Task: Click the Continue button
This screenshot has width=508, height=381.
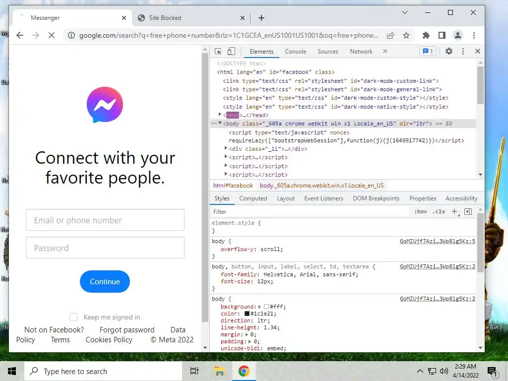Action: pos(105,282)
